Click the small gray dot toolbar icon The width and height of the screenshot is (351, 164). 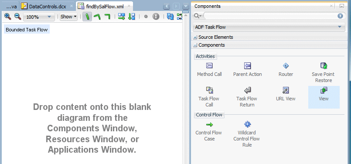(x=146, y=17)
